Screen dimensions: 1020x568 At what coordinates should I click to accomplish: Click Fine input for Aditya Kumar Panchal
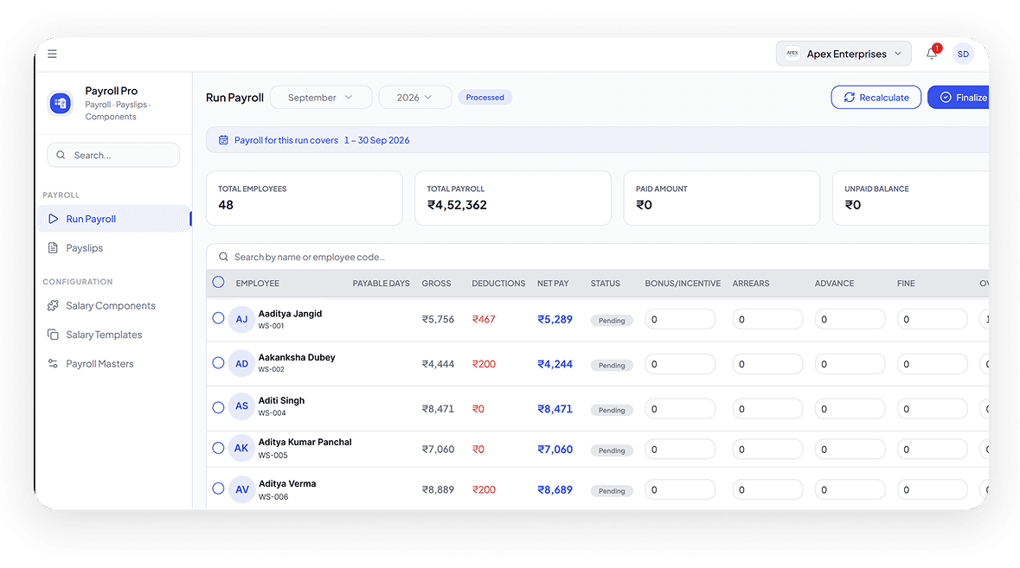coord(932,449)
